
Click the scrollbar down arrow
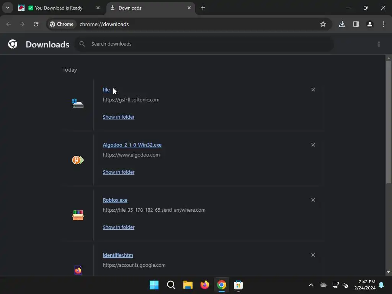[x=389, y=272]
